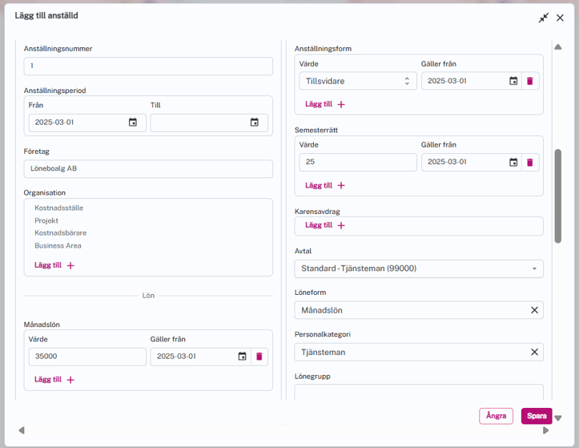579x448 pixels.
Task: Open the Anställningsform Tillsvidare dropdown
Action: pos(358,81)
